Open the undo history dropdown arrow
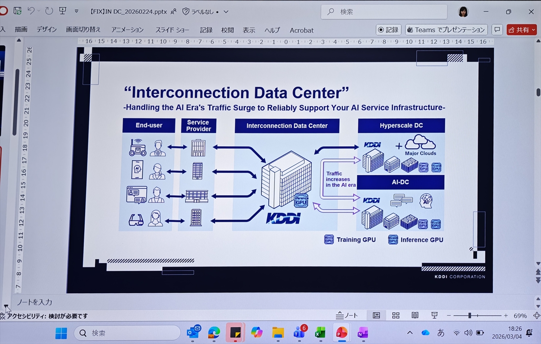Image resolution: width=541 pixels, height=344 pixels. pos(39,11)
